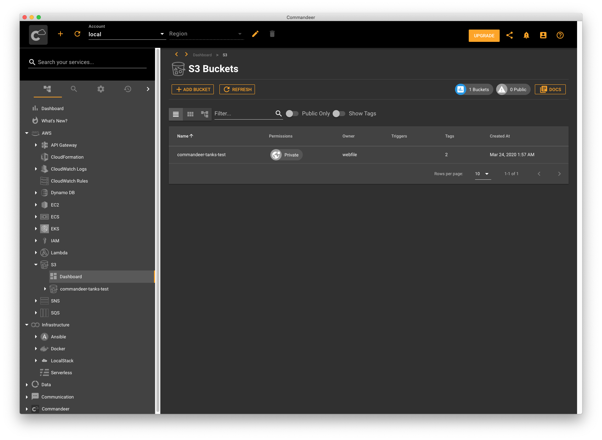The height and width of the screenshot is (440, 602).
Task: Click the Commandeer cloud logo icon
Action: point(38,34)
